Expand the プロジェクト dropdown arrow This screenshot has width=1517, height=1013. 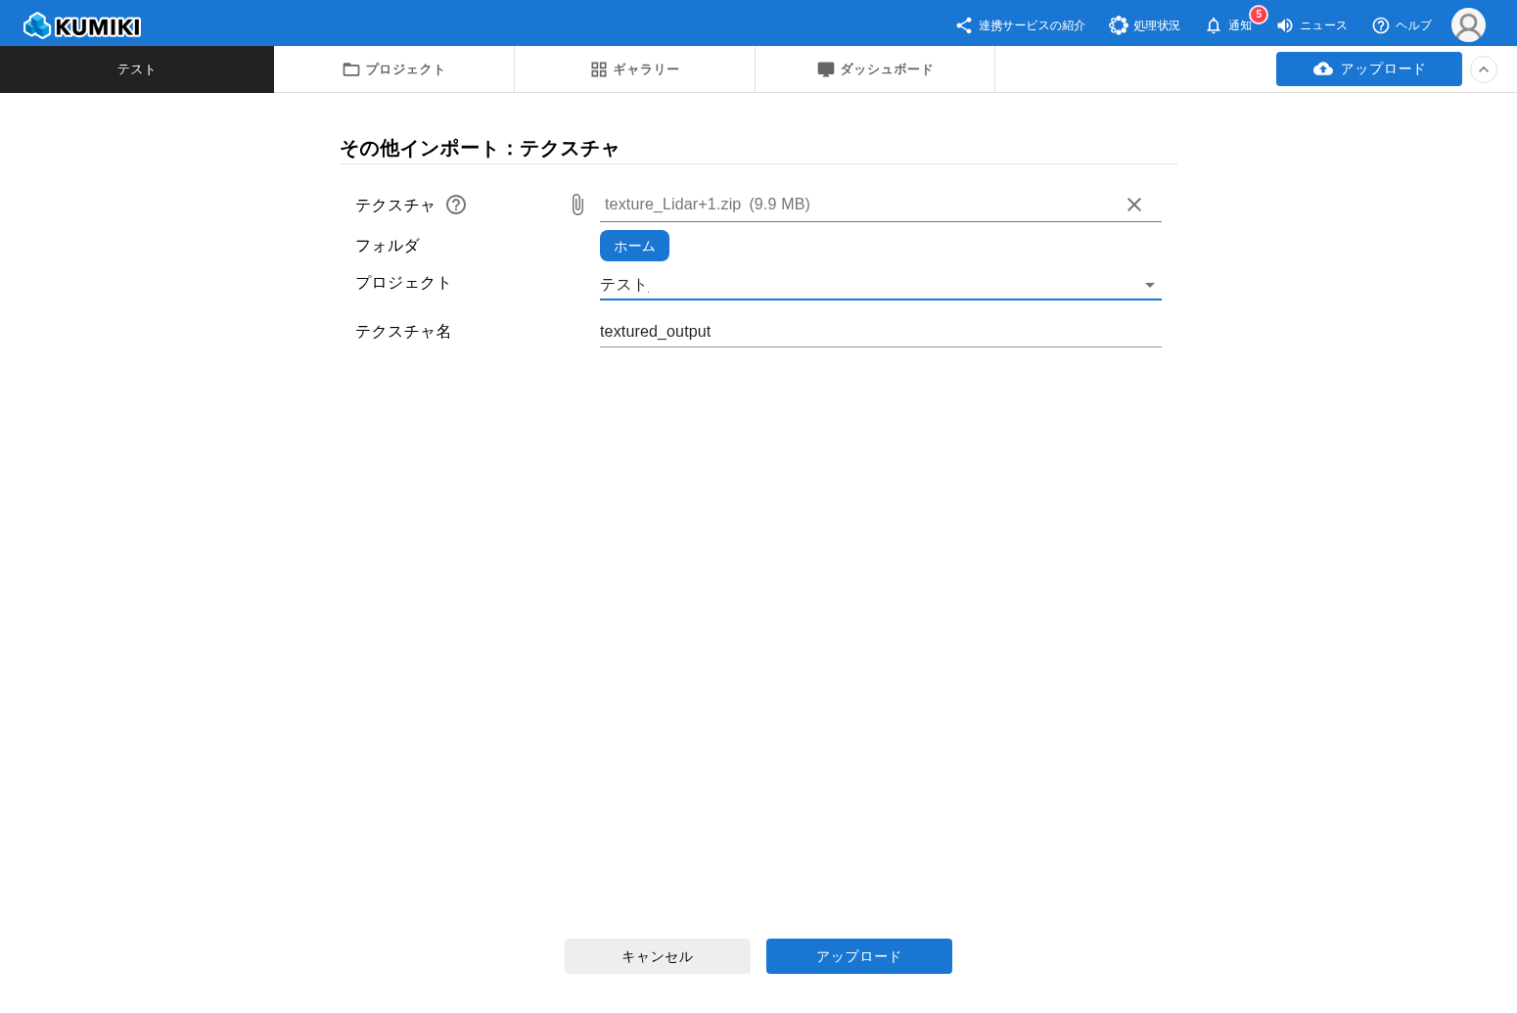pyautogui.click(x=1150, y=285)
